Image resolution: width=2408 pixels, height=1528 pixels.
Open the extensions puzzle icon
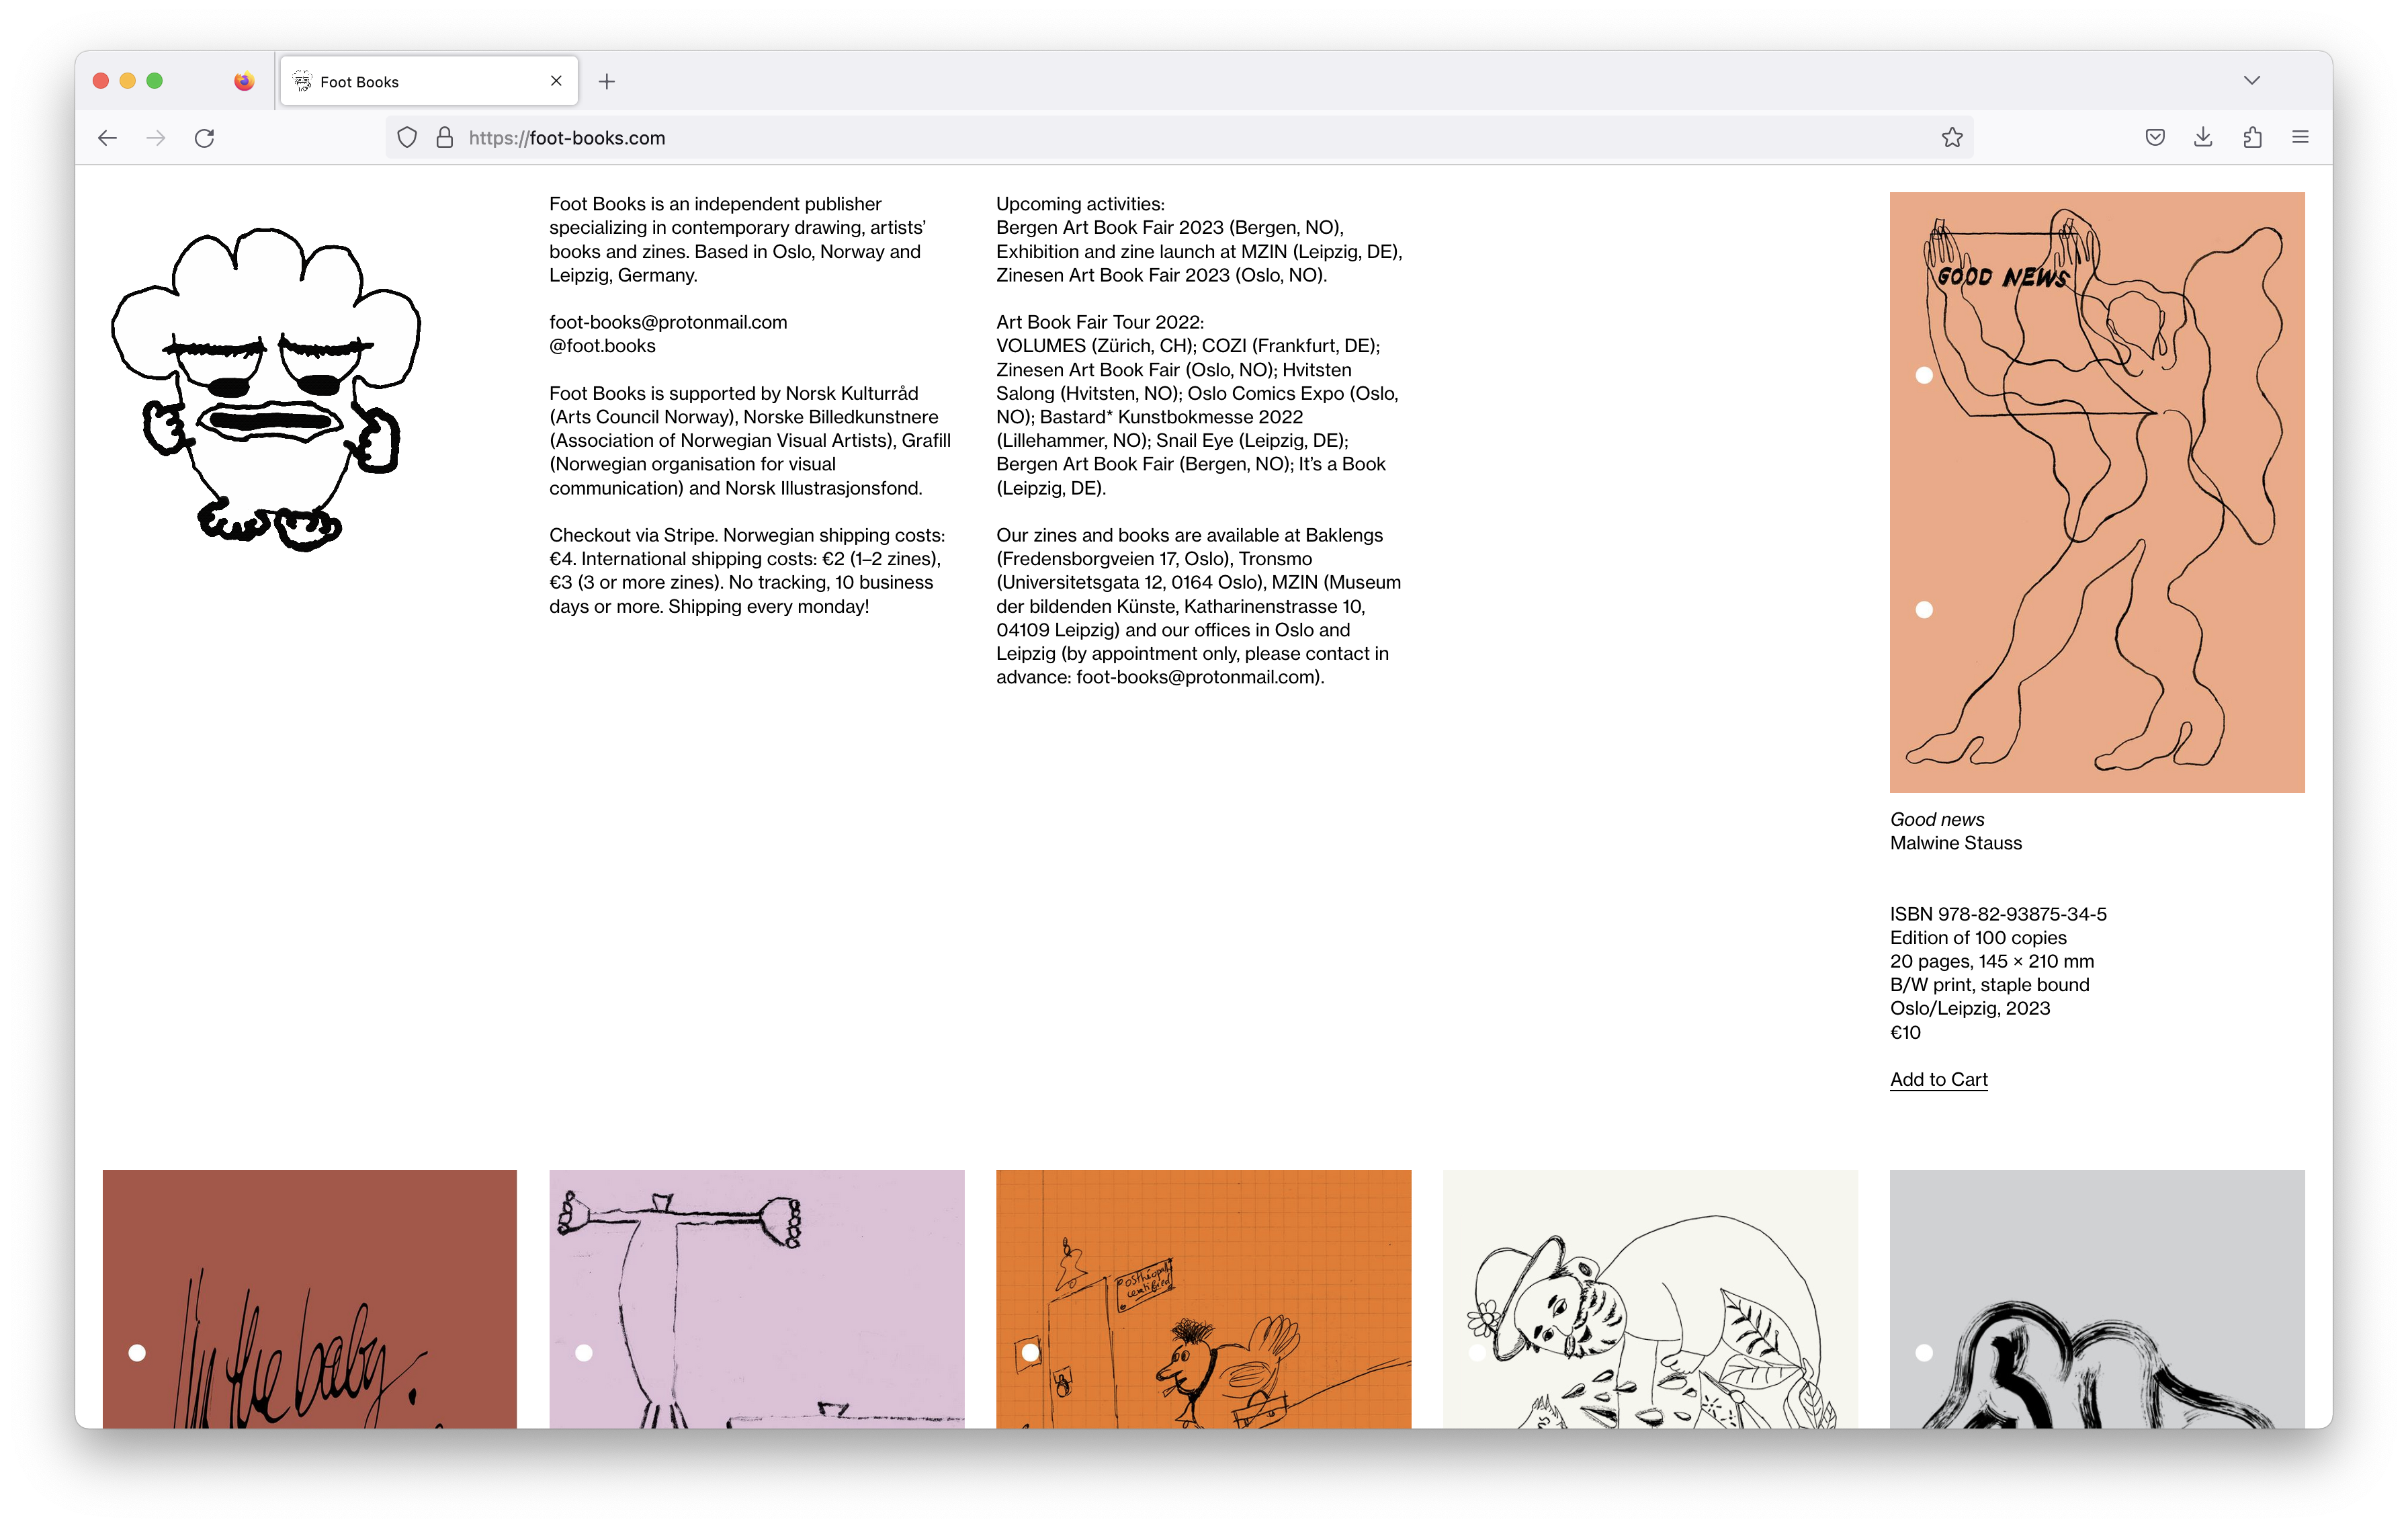[2252, 138]
